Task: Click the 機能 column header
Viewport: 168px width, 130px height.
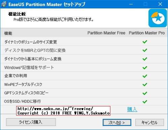Action: tap(8, 33)
